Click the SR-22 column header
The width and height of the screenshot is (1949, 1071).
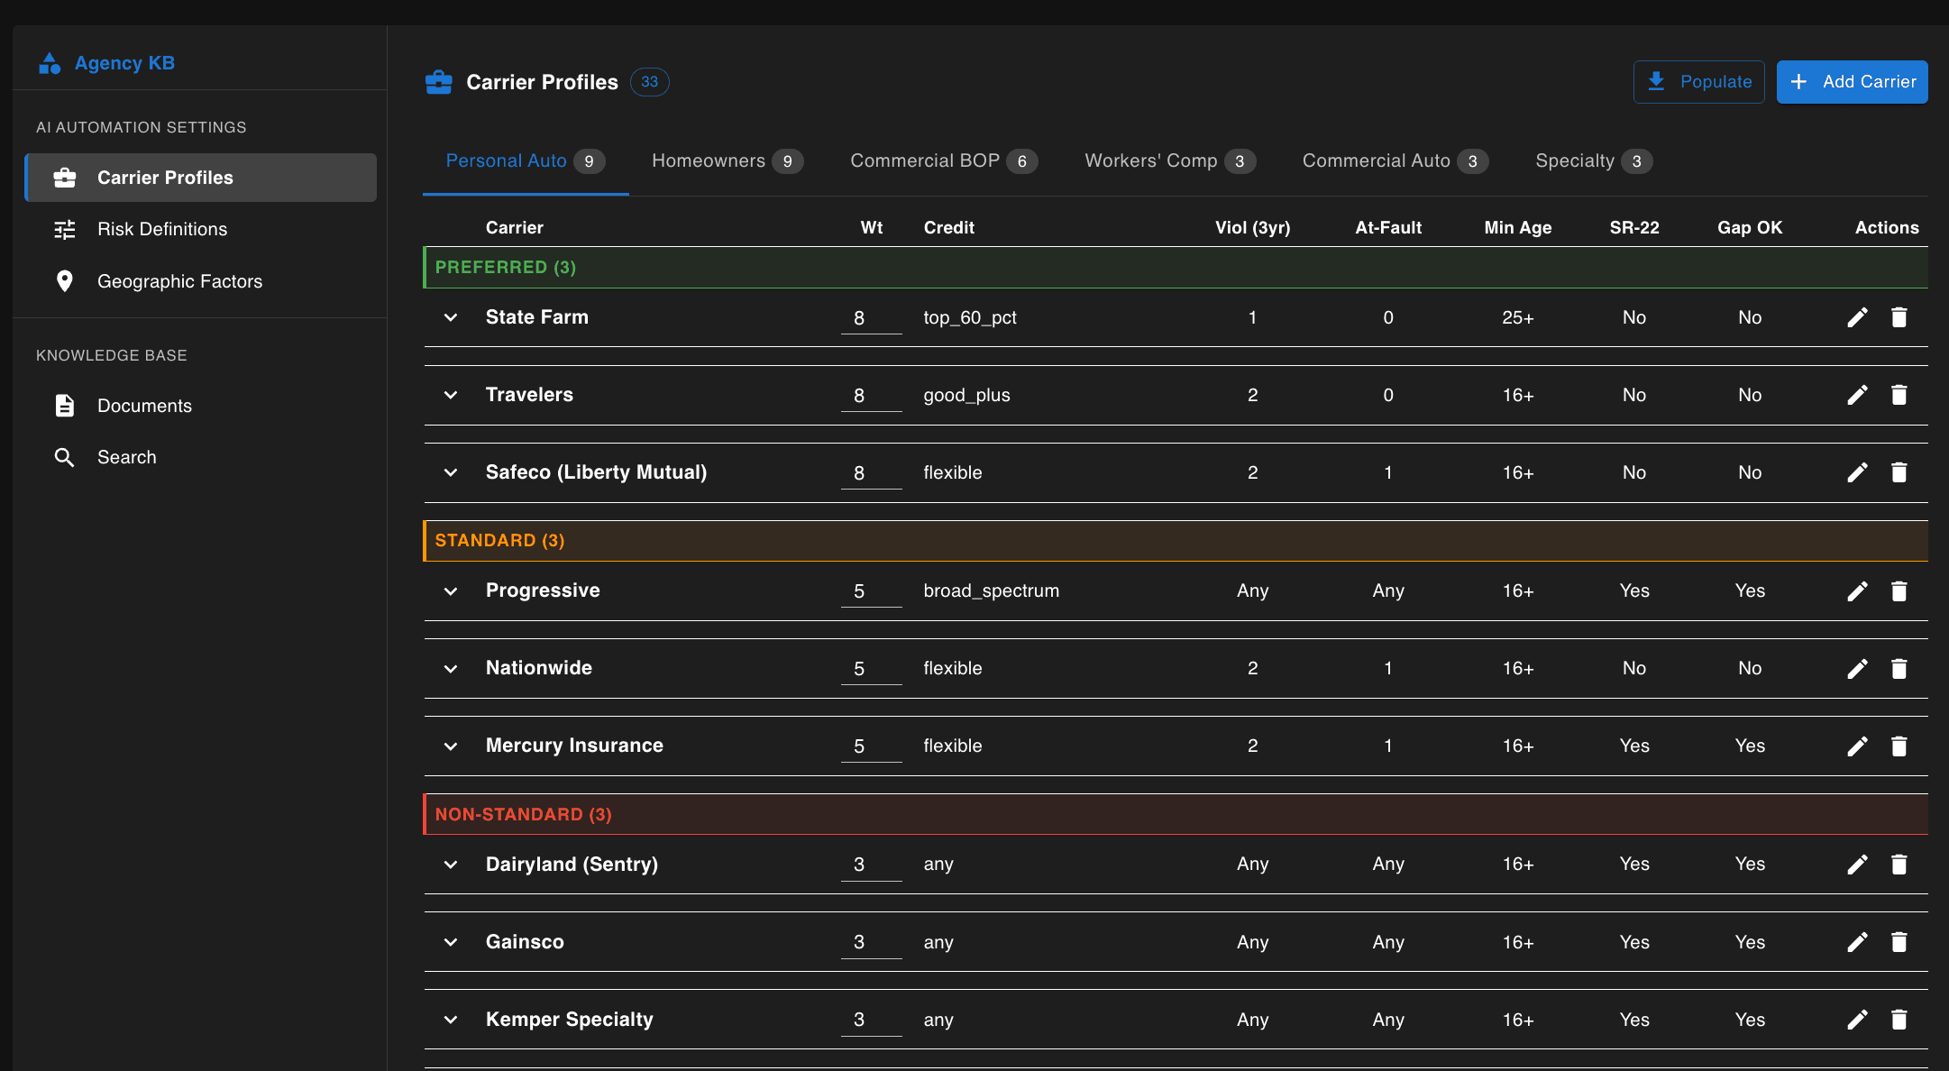point(1634,227)
